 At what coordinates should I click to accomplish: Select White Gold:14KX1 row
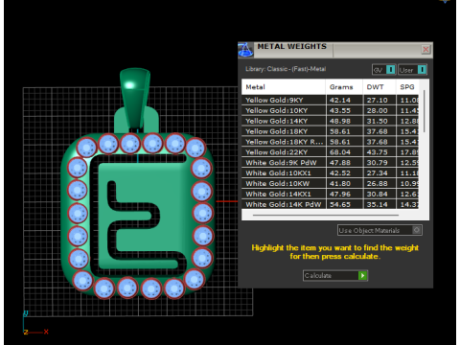click(330, 194)
